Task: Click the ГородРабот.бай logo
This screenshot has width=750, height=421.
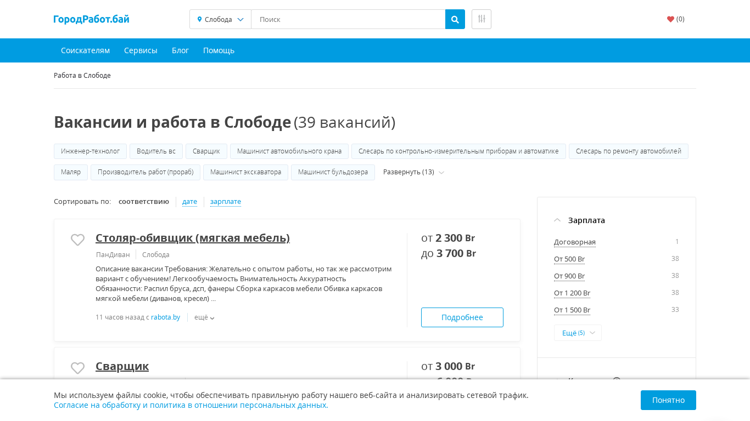Action: pyautogui.click(x=92, y=19)
